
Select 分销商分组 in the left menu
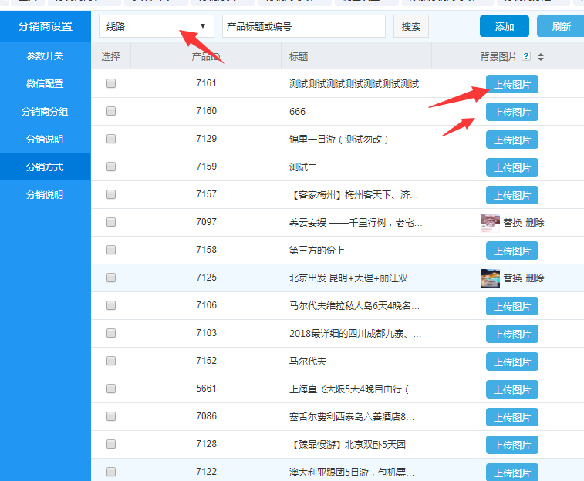point(45,112)
